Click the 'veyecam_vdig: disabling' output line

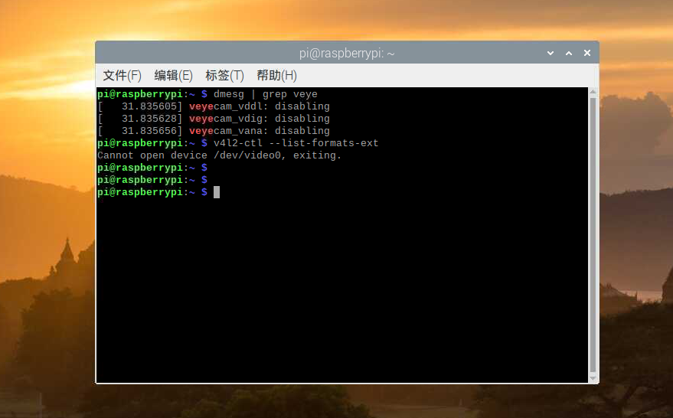[x=259, y=119]
